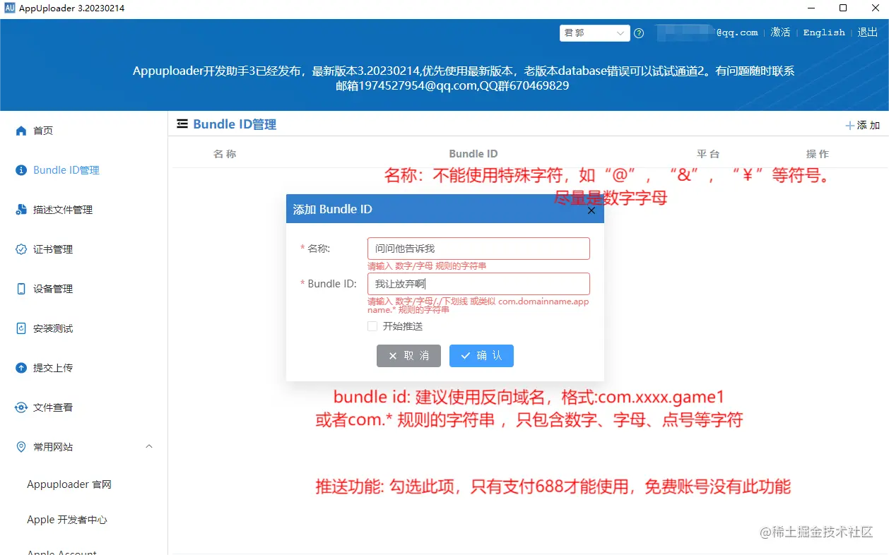Screen dimensions: 889x555
Task: Click the 证书管理 certificate badge icon
Action: (20, 249)
